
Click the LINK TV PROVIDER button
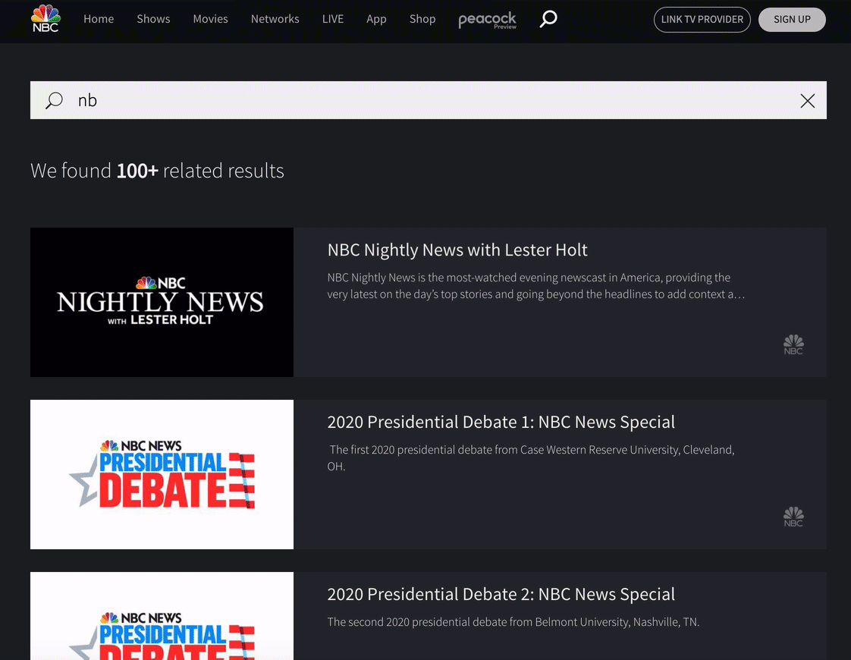[x=702, y=20]
